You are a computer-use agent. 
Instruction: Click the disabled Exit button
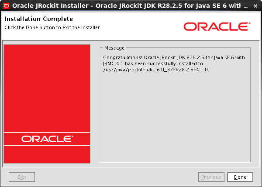[x=22, y=177]
